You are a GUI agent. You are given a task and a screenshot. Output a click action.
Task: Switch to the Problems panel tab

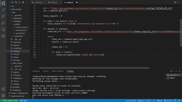click(x=36, y=71)
